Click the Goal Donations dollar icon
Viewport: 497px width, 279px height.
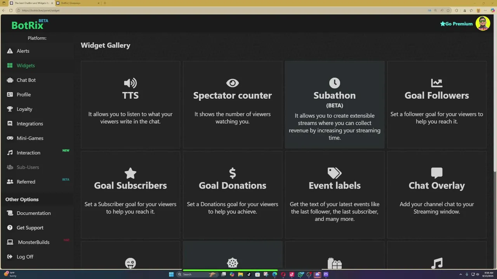pos(232,173)
